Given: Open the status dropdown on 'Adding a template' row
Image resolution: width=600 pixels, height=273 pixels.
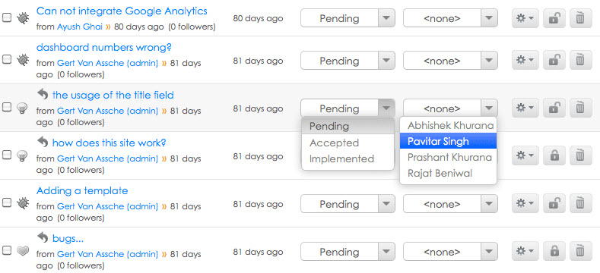Looking at the screenshot, I should point(348,204).
